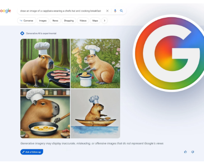This screenshot has width=204, height=163.
Task: Click the large colorful G logo
Action: 169,53
